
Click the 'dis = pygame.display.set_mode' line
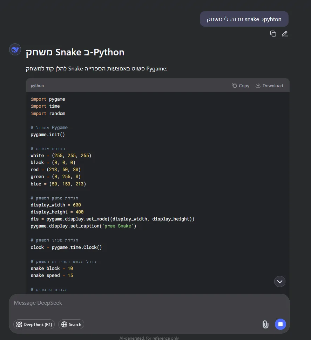113,219
